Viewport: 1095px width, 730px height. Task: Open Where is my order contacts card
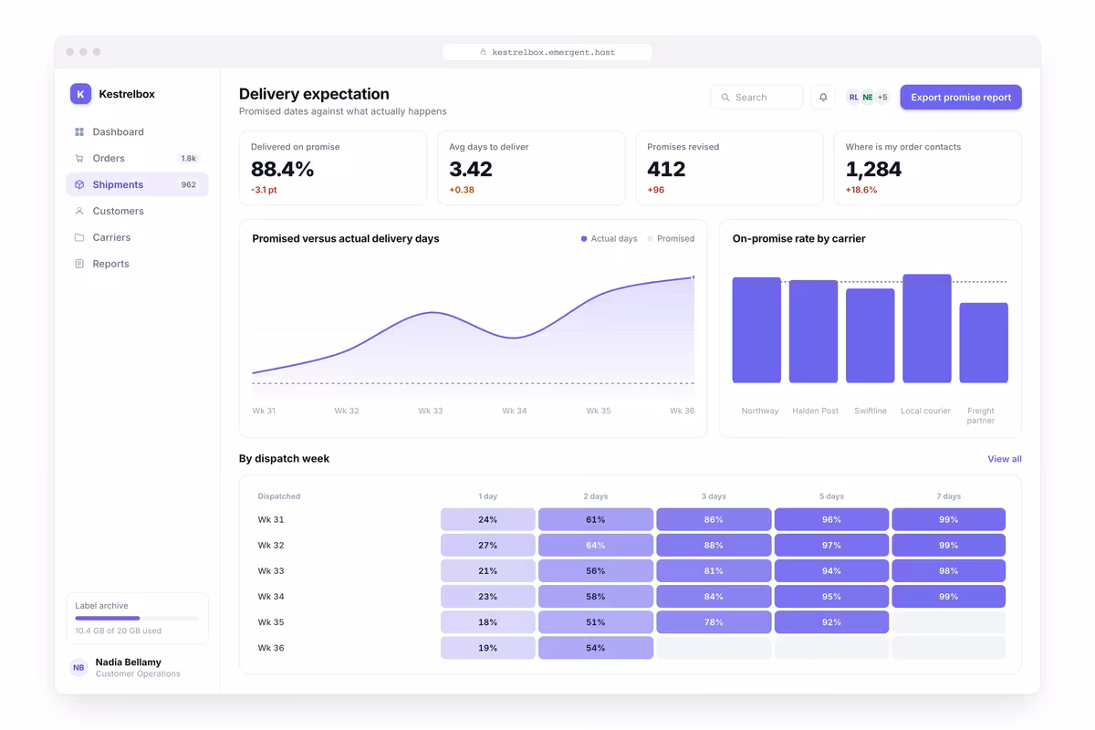[x=927, y=168]
